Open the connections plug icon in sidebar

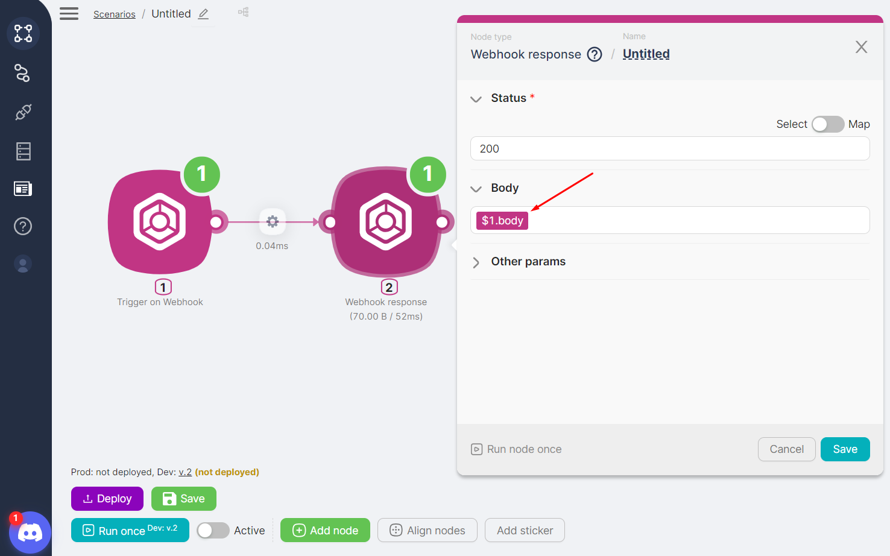coord(23,112)
